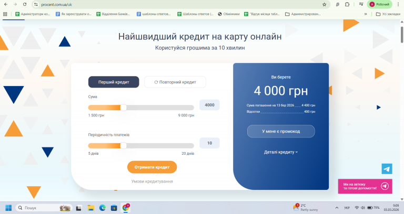Image resolution: width=404 pixels, height=214 pixels.
Task: Open the Відділення Банків... bookmark
Action: point(114,14)
